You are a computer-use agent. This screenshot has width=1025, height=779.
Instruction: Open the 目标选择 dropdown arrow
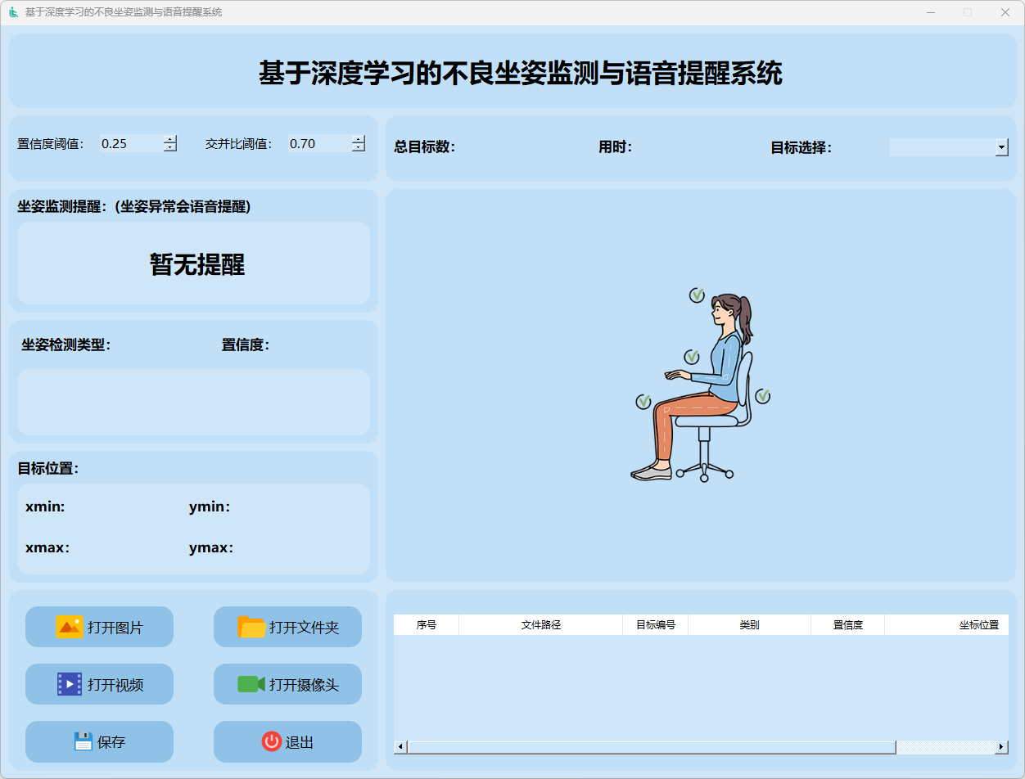pos(1002,147)
